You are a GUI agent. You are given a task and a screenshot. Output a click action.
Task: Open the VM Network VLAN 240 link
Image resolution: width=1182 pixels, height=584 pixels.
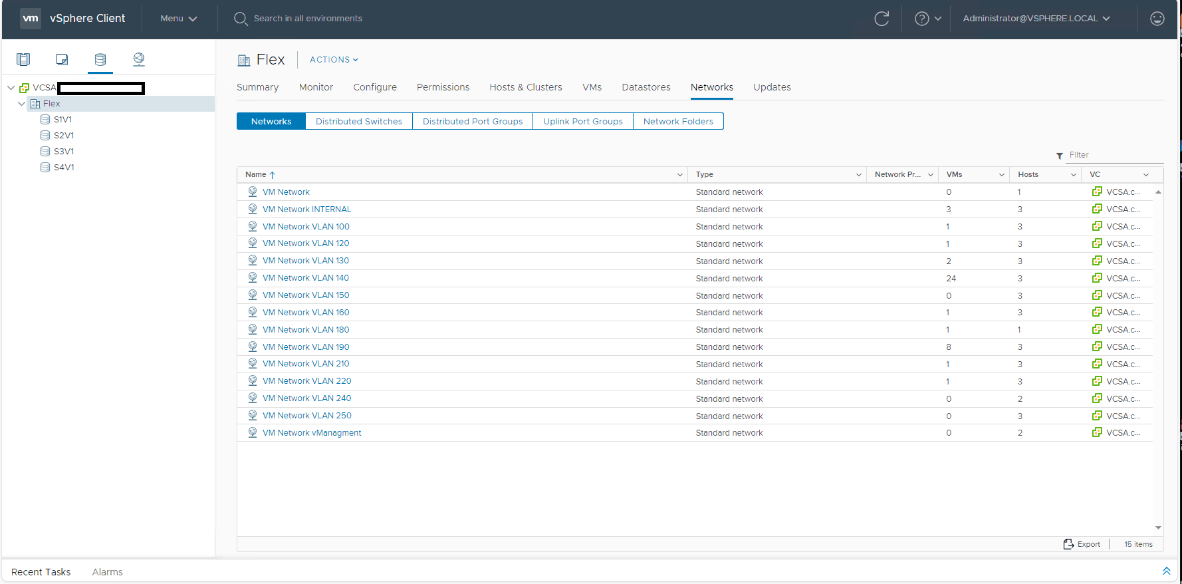[x=306, y=398]
